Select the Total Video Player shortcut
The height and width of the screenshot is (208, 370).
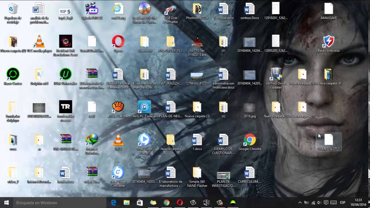coord(145,144)
